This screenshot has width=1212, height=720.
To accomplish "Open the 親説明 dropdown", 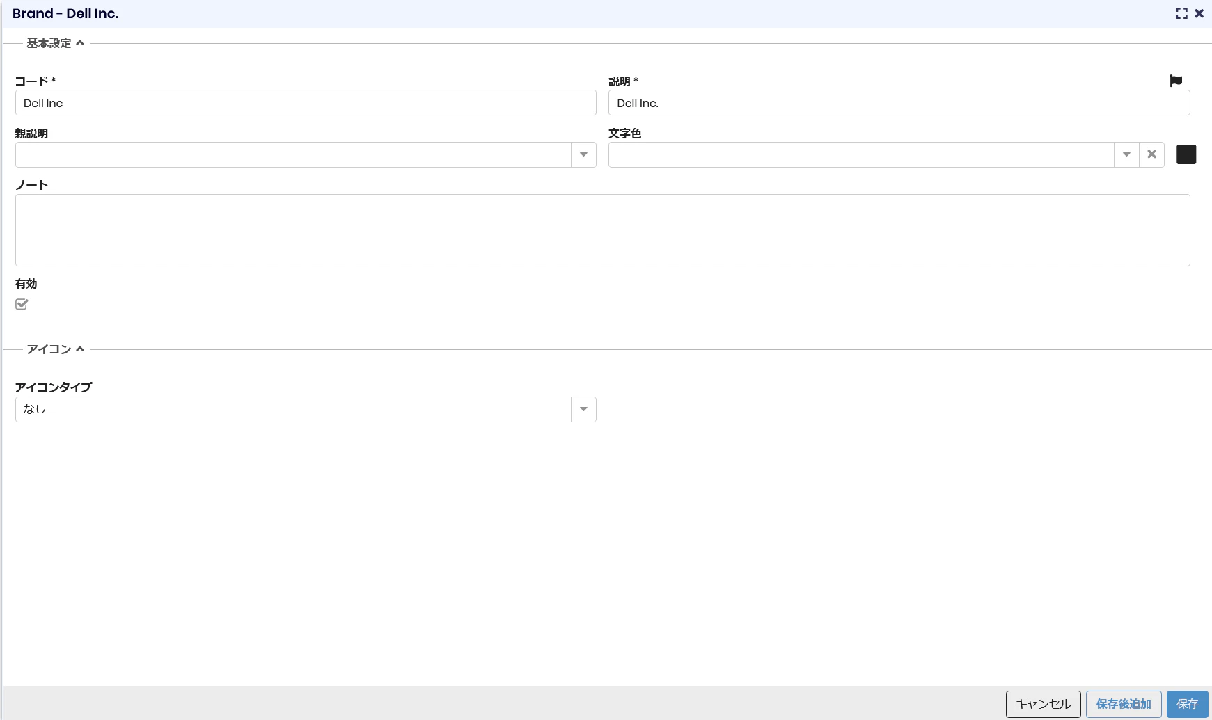I will click(583, 154).
